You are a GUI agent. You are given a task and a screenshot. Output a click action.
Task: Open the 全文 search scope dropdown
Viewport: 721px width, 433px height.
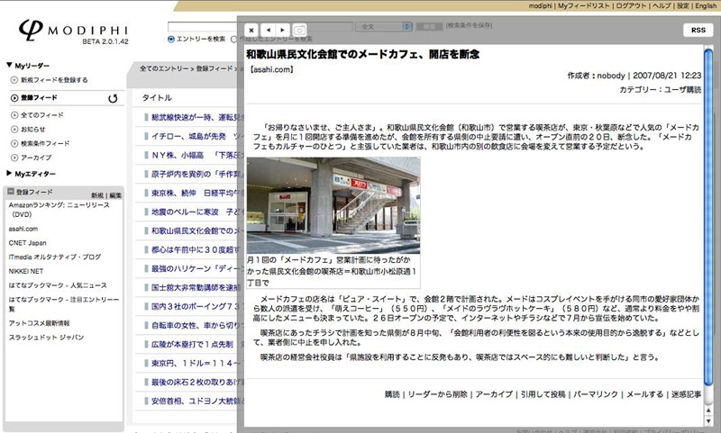[x=384, y=27]
